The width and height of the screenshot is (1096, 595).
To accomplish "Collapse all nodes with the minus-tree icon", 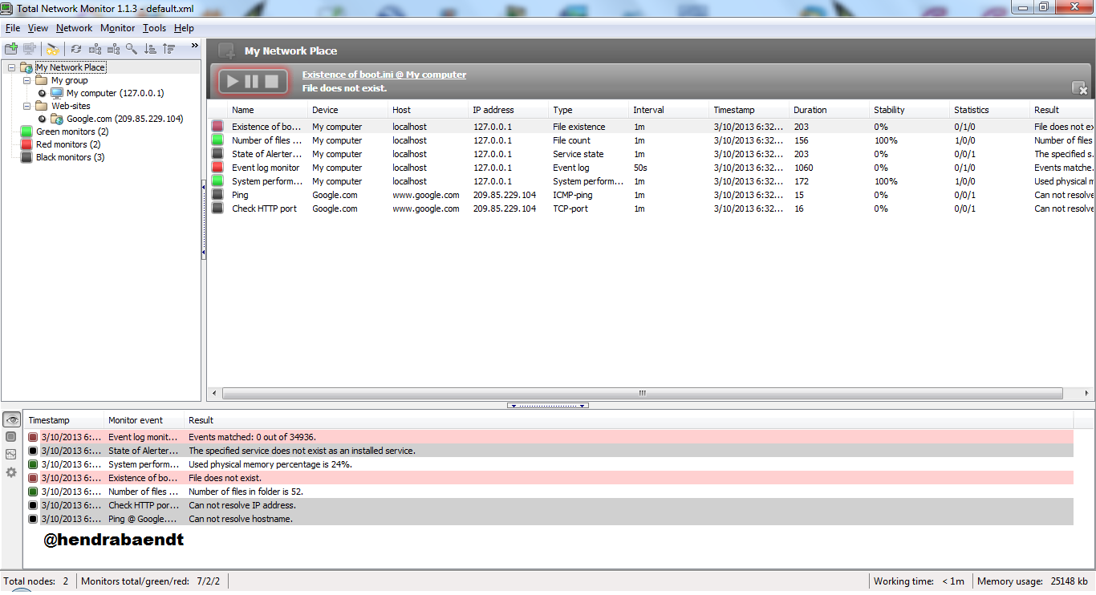I will pos(114,49).
